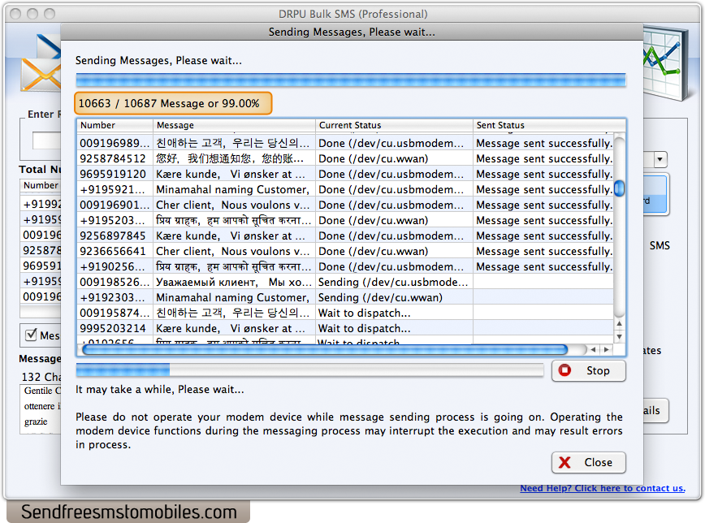
Task: Click the vertical scrollbar thumb in message table
Action: [x=619, y=188]
